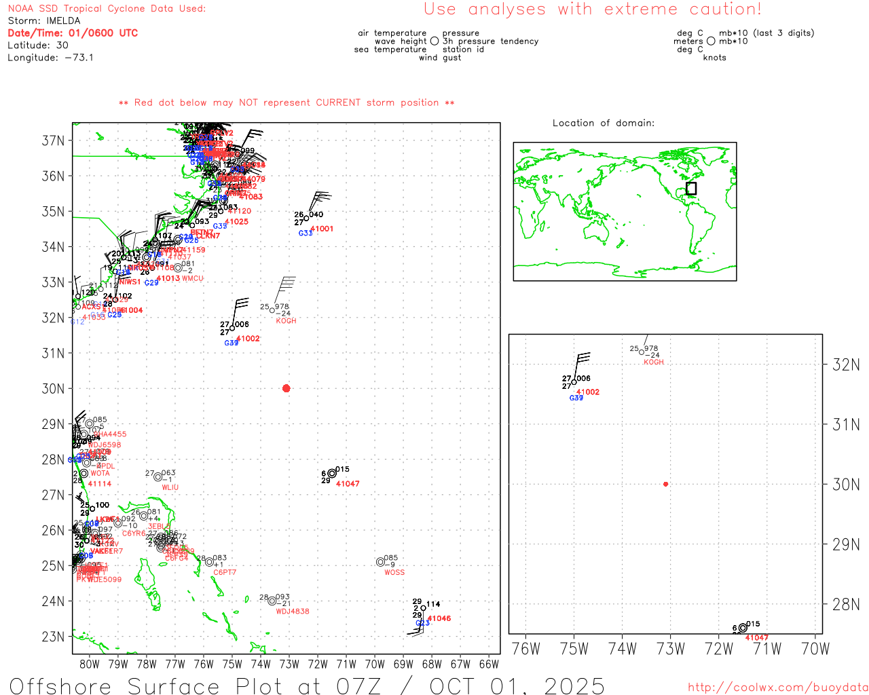Click station label KOGH on the main map
Viewport: 869px width, 695px height.
pos(286,321)
